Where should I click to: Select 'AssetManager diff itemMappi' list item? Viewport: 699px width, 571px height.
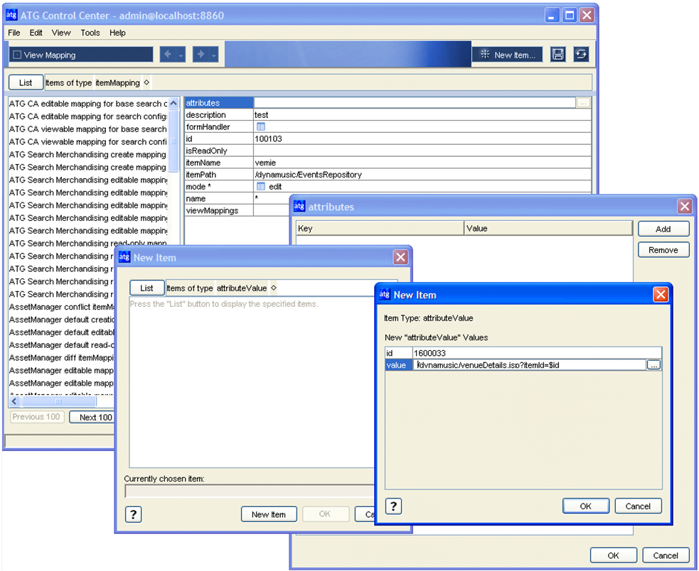62,358
